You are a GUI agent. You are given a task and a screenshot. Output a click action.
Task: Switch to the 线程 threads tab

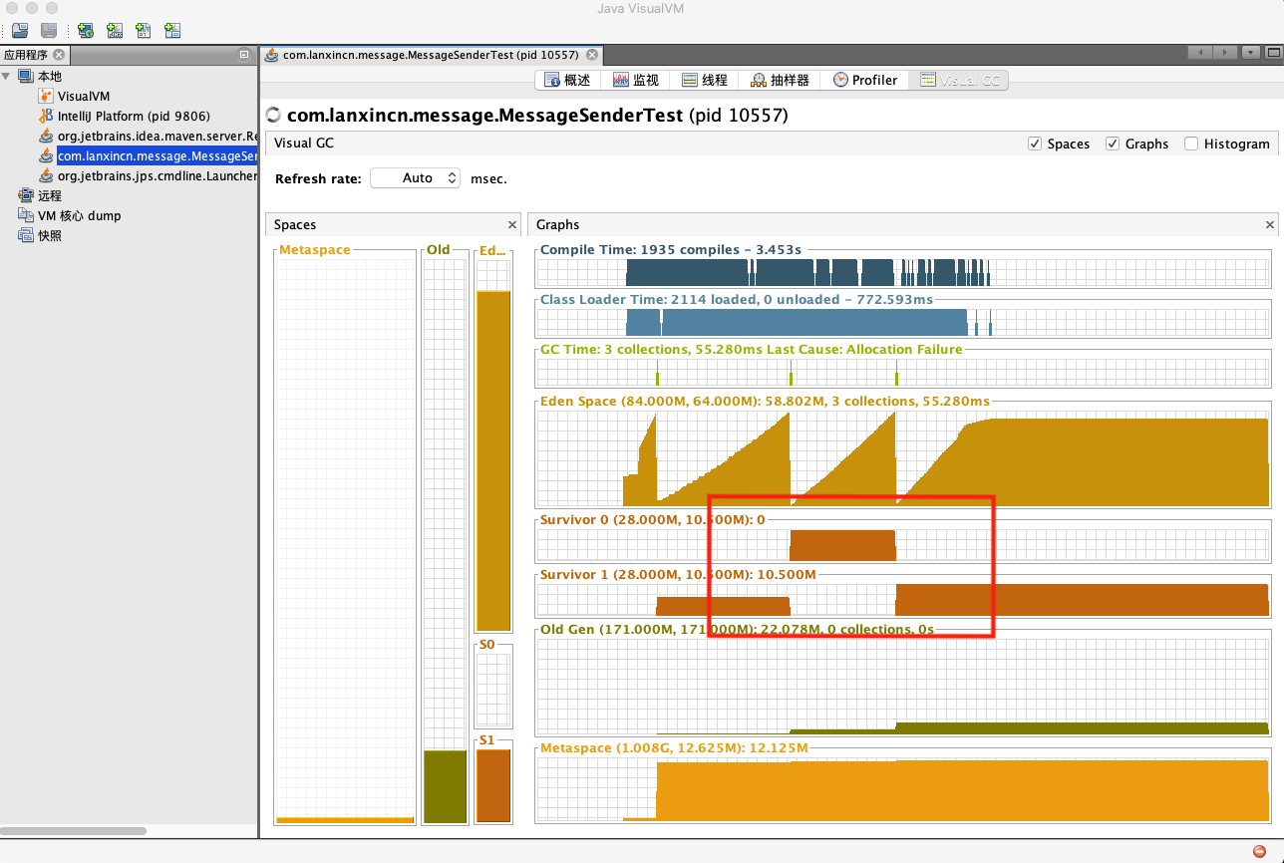pyautogui.click(x=705, y=80)
